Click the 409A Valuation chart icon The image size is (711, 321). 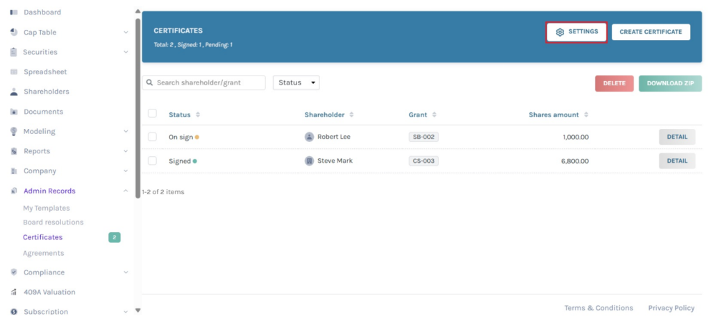pos(14,292)
